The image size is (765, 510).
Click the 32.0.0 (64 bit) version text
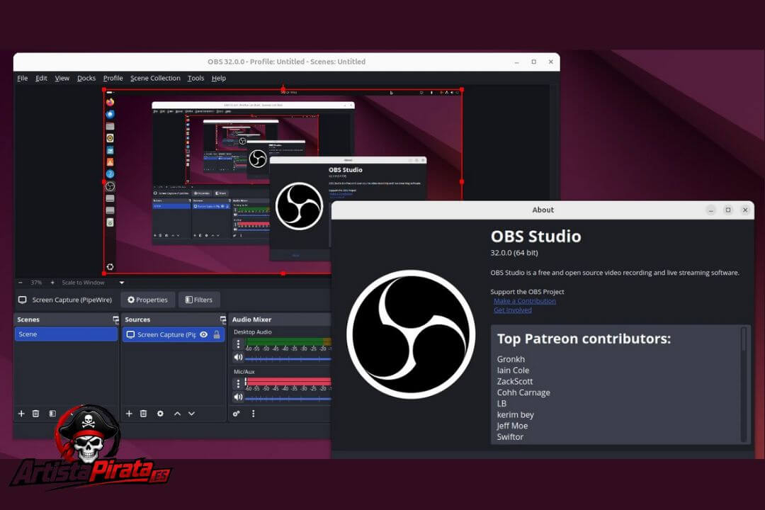514,253
